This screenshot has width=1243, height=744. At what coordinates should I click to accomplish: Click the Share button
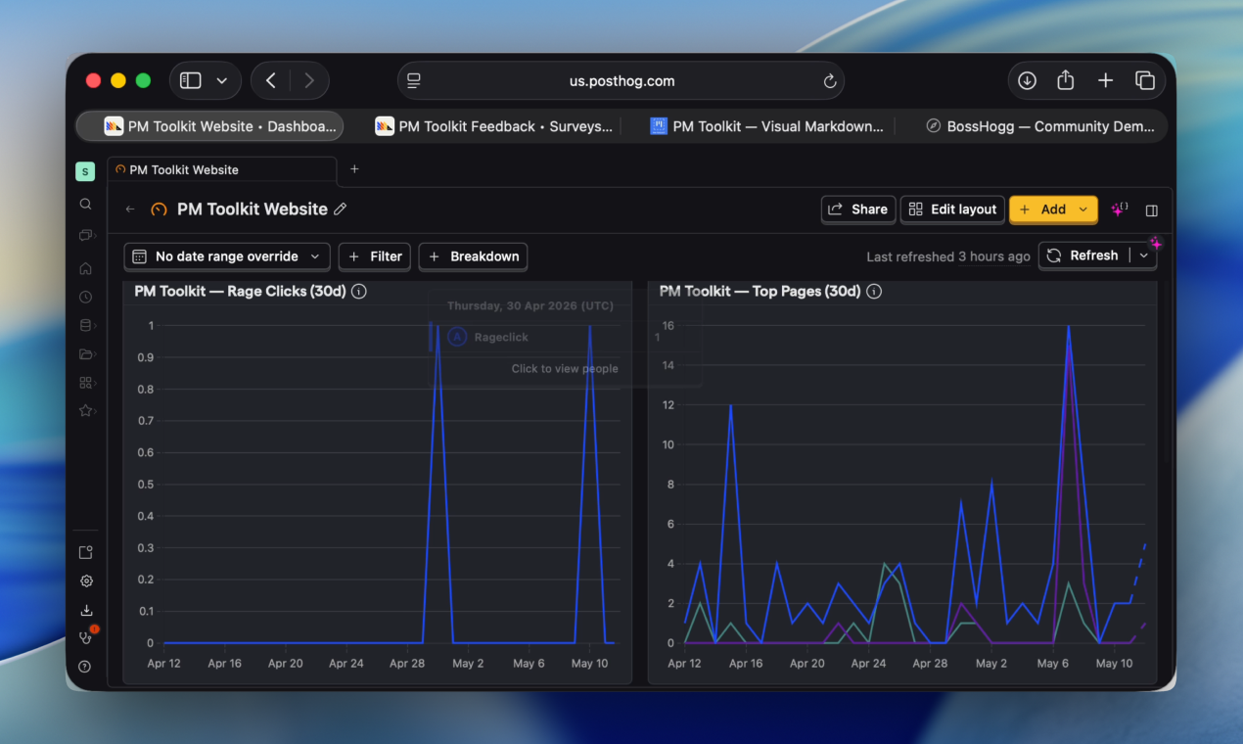pos(858,209)
